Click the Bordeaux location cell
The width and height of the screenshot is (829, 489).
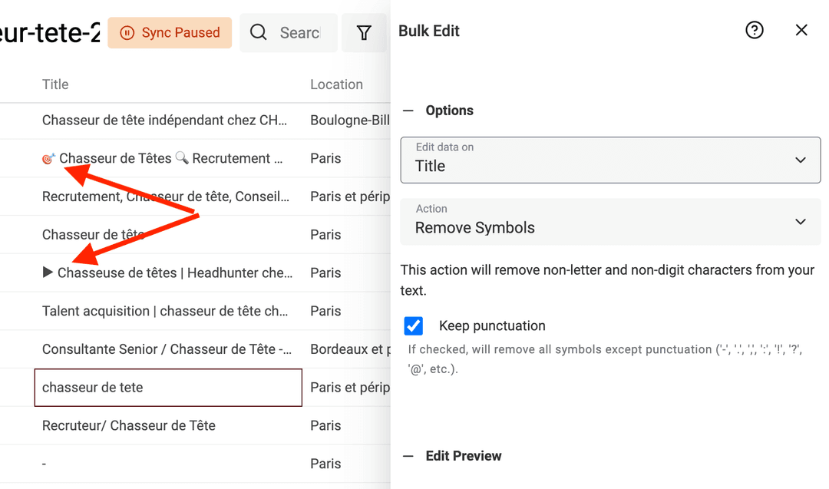point(347,349)
